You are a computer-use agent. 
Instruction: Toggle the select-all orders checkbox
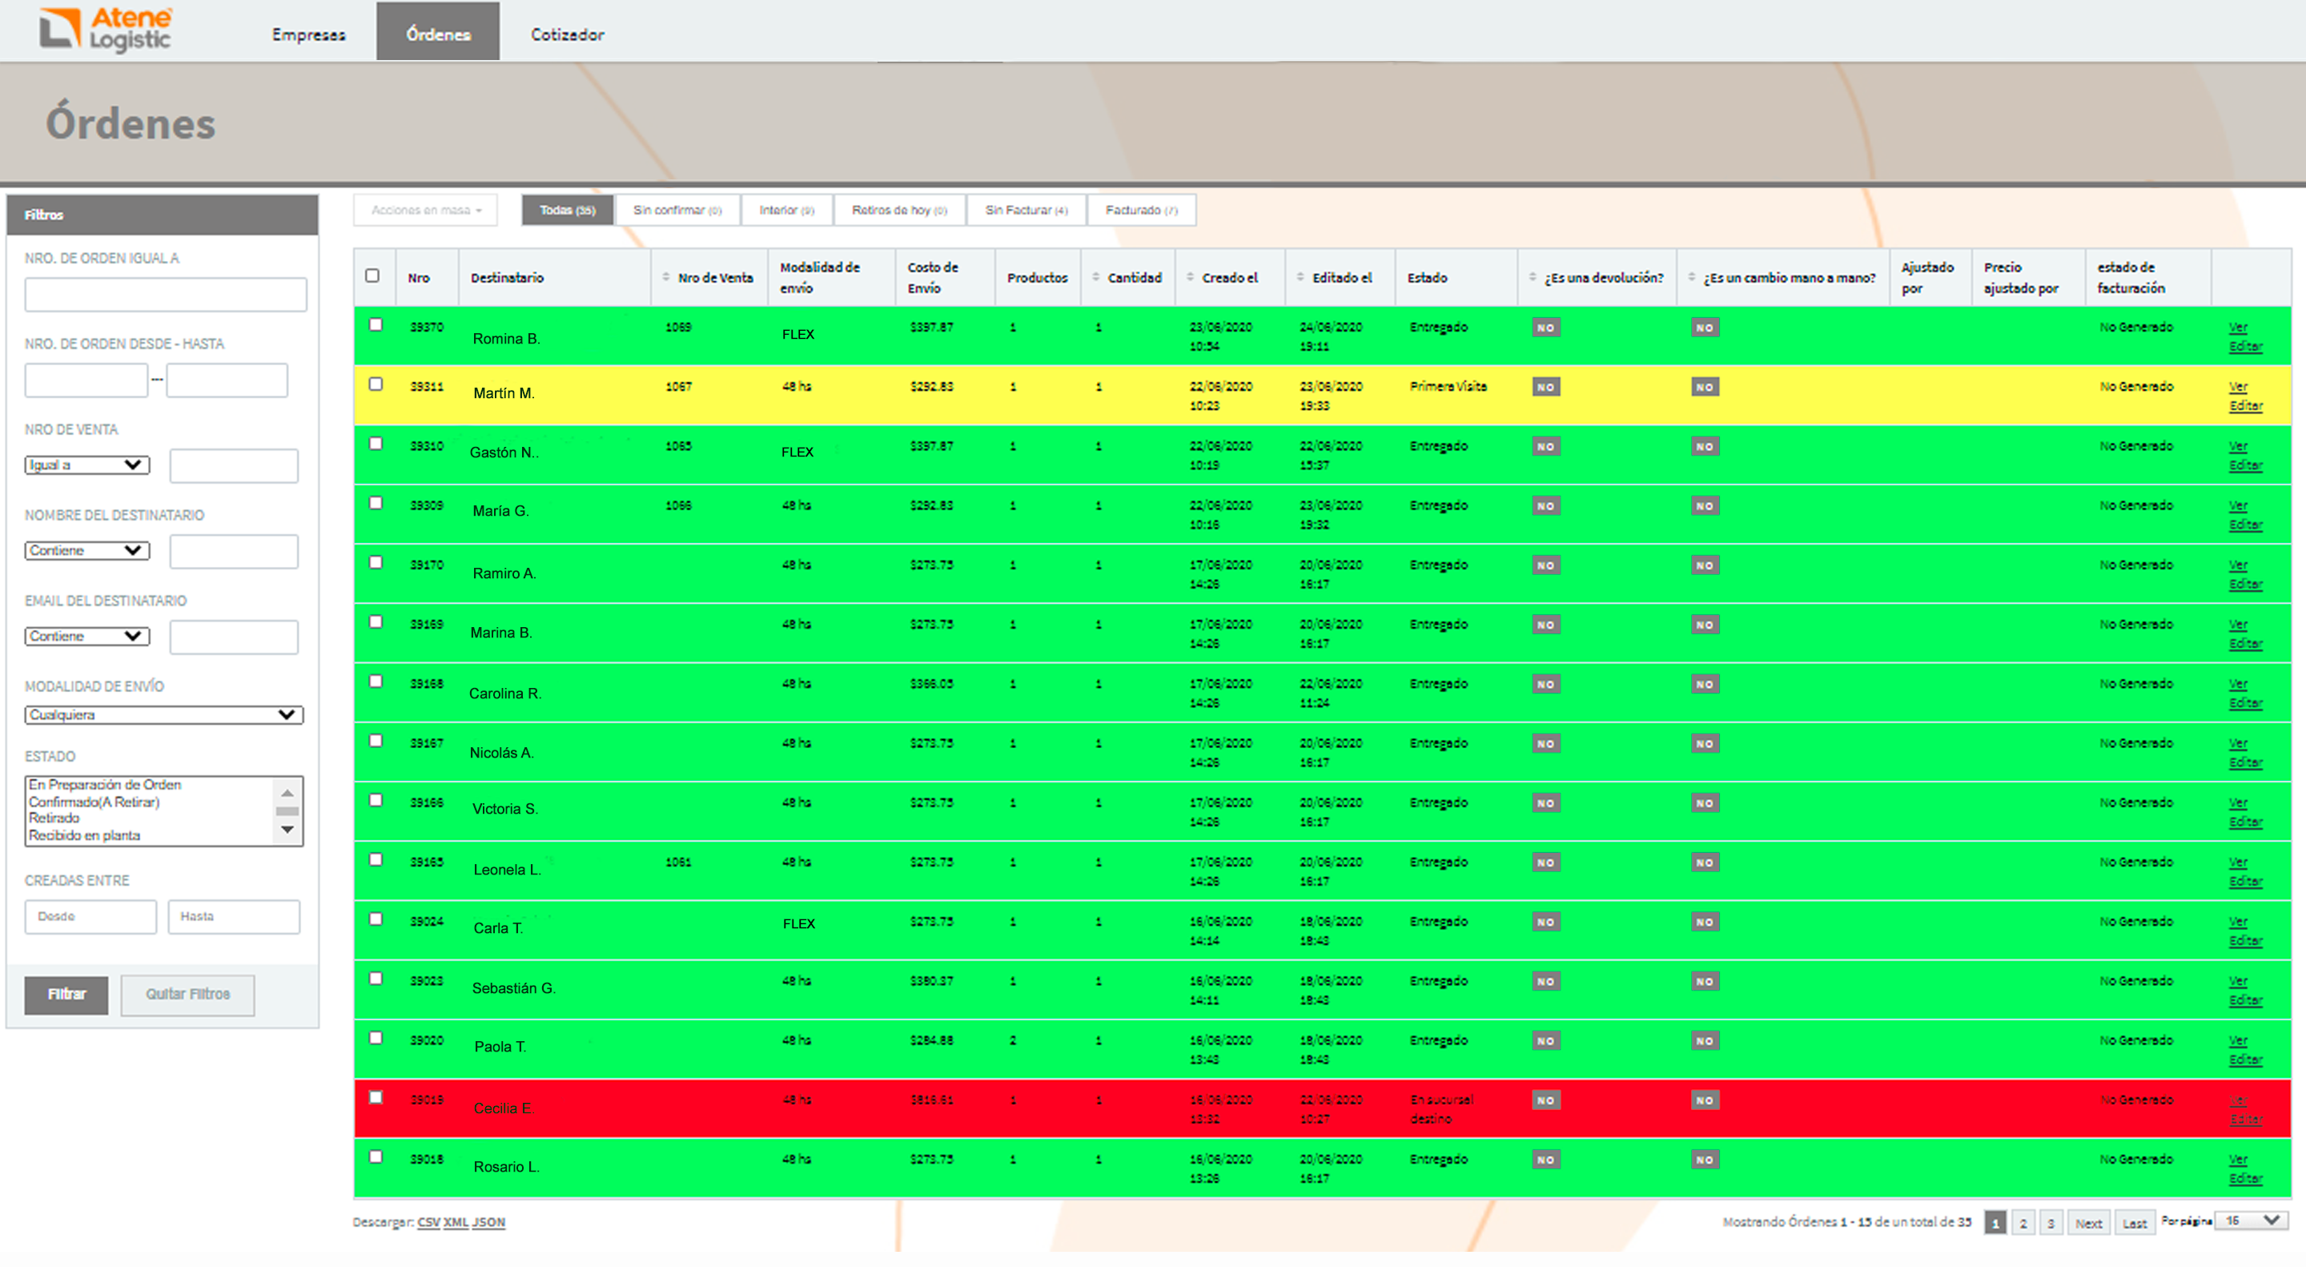coord(372,275)
